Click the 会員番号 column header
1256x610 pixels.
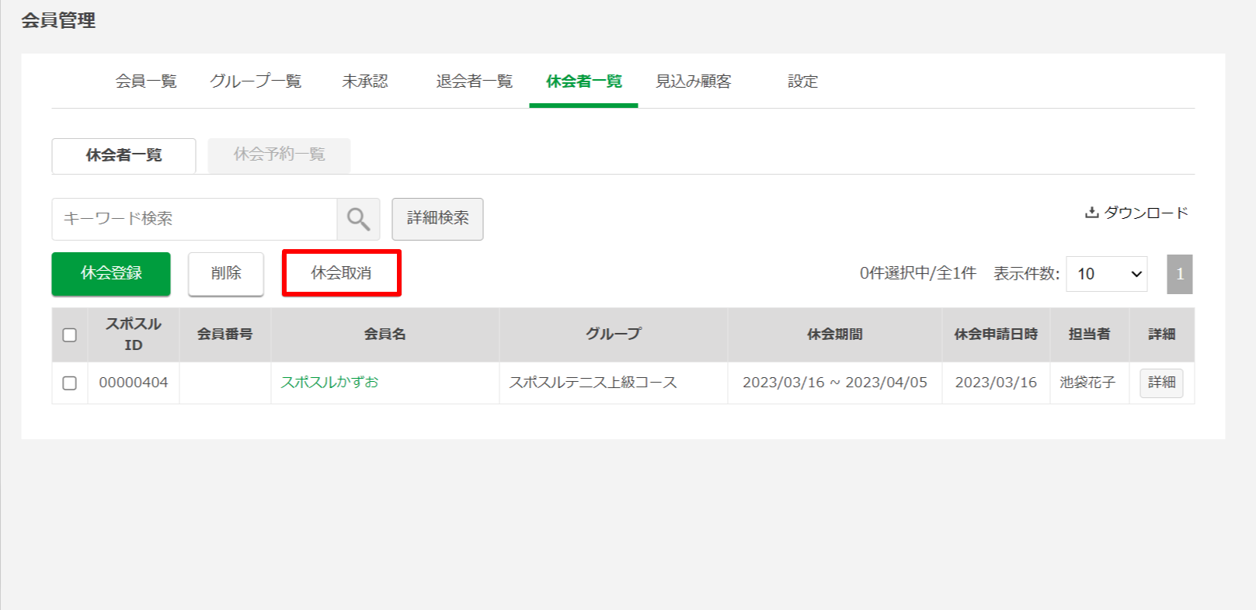pos(225,334)
